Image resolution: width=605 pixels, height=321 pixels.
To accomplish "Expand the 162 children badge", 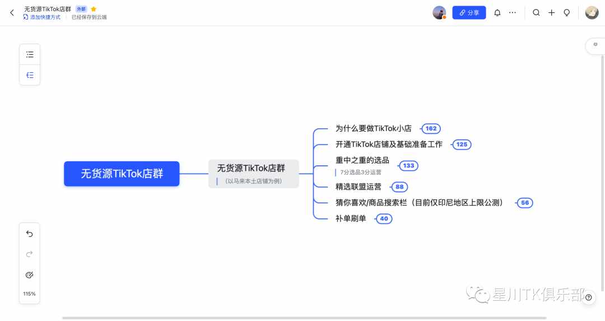I will [x=431, y=128].
